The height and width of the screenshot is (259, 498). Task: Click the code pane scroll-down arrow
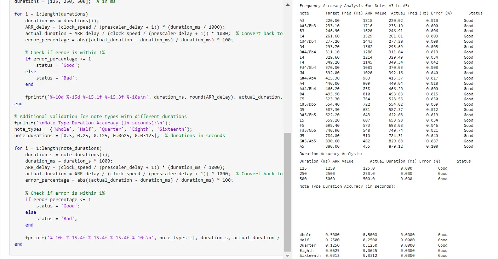pyautogui.click(x=287, y=255)
